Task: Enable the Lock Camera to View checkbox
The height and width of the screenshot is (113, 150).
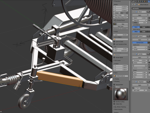Action: (x=114, y=44)
